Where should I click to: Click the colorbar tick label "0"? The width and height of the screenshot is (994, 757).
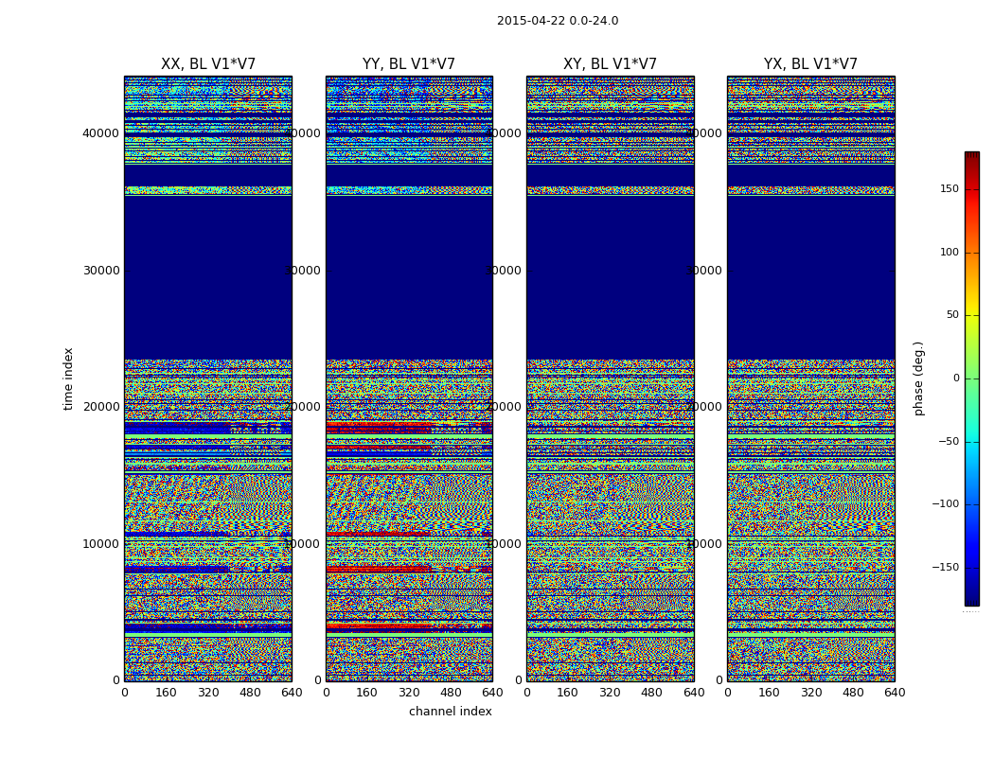(956, 378)
